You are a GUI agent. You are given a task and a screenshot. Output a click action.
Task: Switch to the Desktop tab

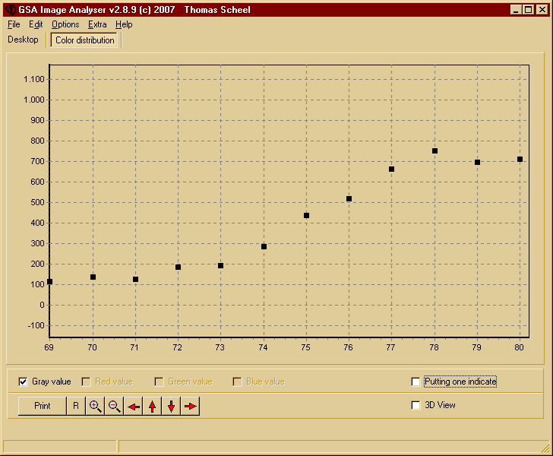(x=23, y=40)
